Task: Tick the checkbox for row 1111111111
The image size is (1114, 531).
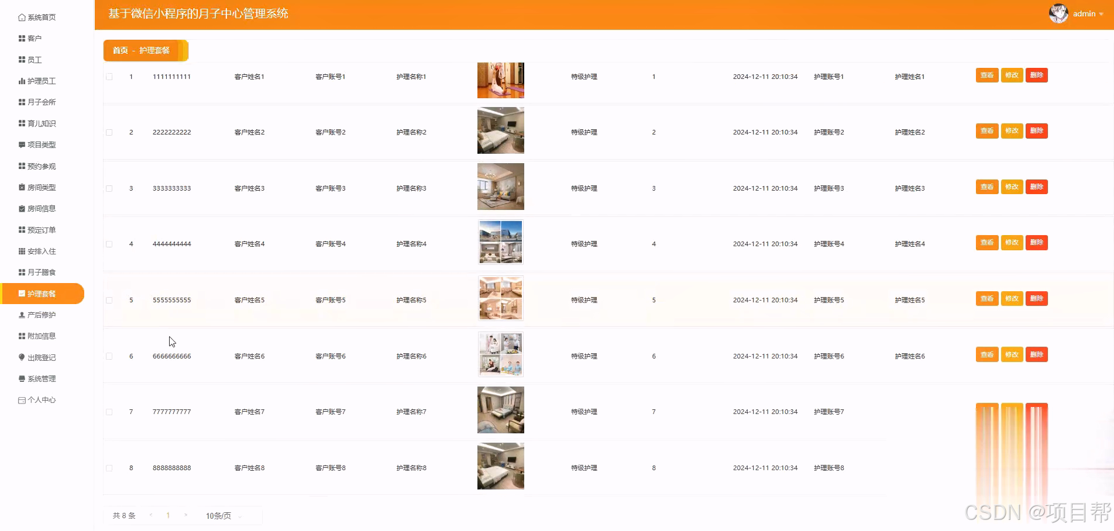Action: [x=109, y=77]
